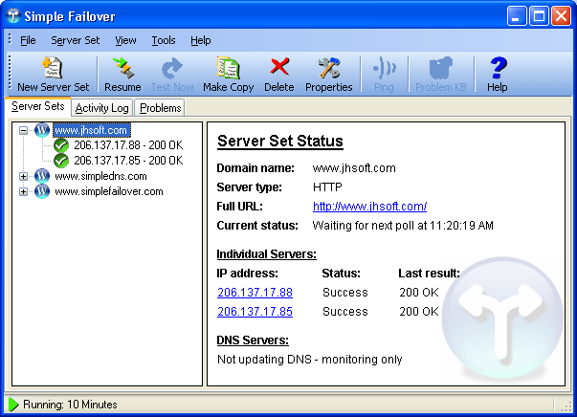Image resolution: width=577 pixels, height=417 pixels.
Task: Click the globe icon beside www.simpledns.com
Action: (x=42, y=176)
